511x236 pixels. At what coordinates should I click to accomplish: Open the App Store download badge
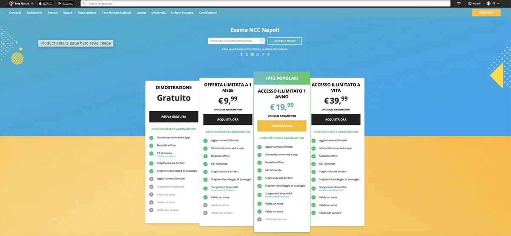[x=46, y=3]
